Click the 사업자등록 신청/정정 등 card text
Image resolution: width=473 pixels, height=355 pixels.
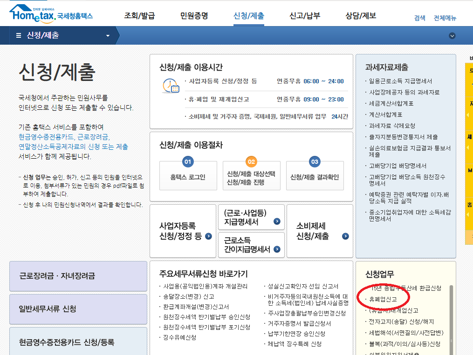180,231
